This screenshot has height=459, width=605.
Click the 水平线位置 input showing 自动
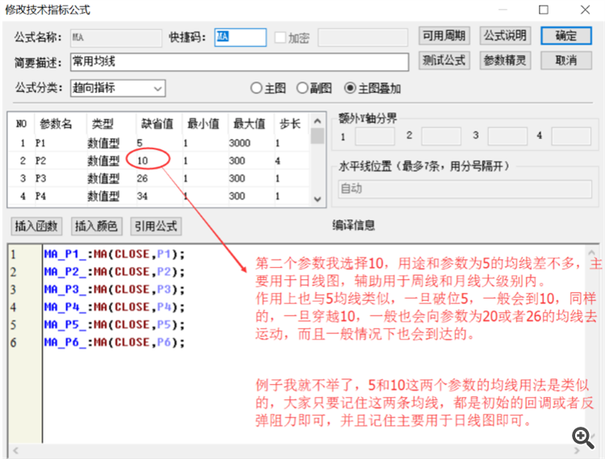tap(465, 189)
